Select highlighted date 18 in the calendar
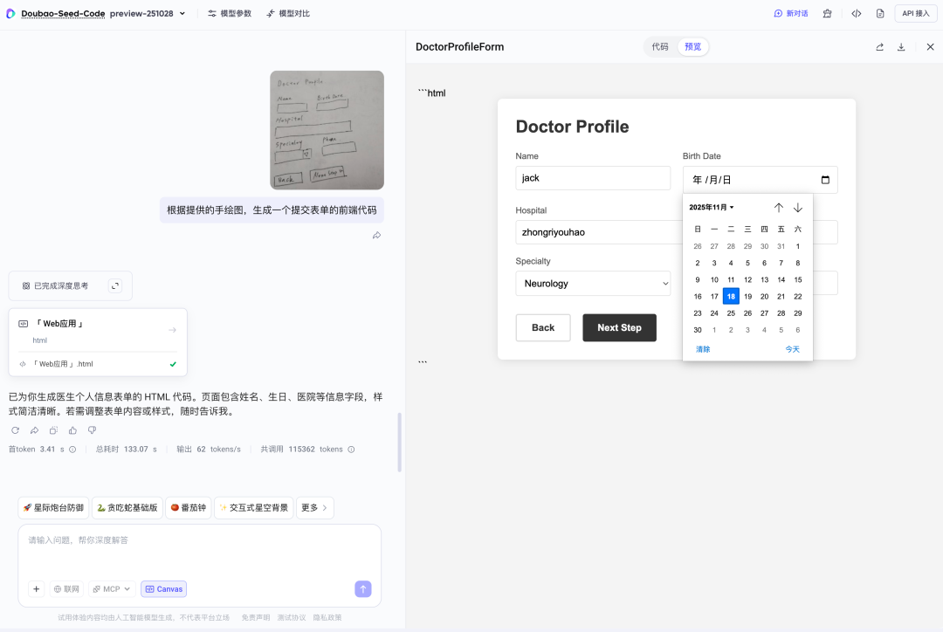Viewport: 943px width, 632px height. click(x=731, y=297)
